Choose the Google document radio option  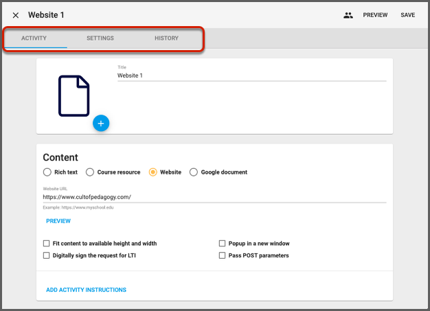(194, 172)
